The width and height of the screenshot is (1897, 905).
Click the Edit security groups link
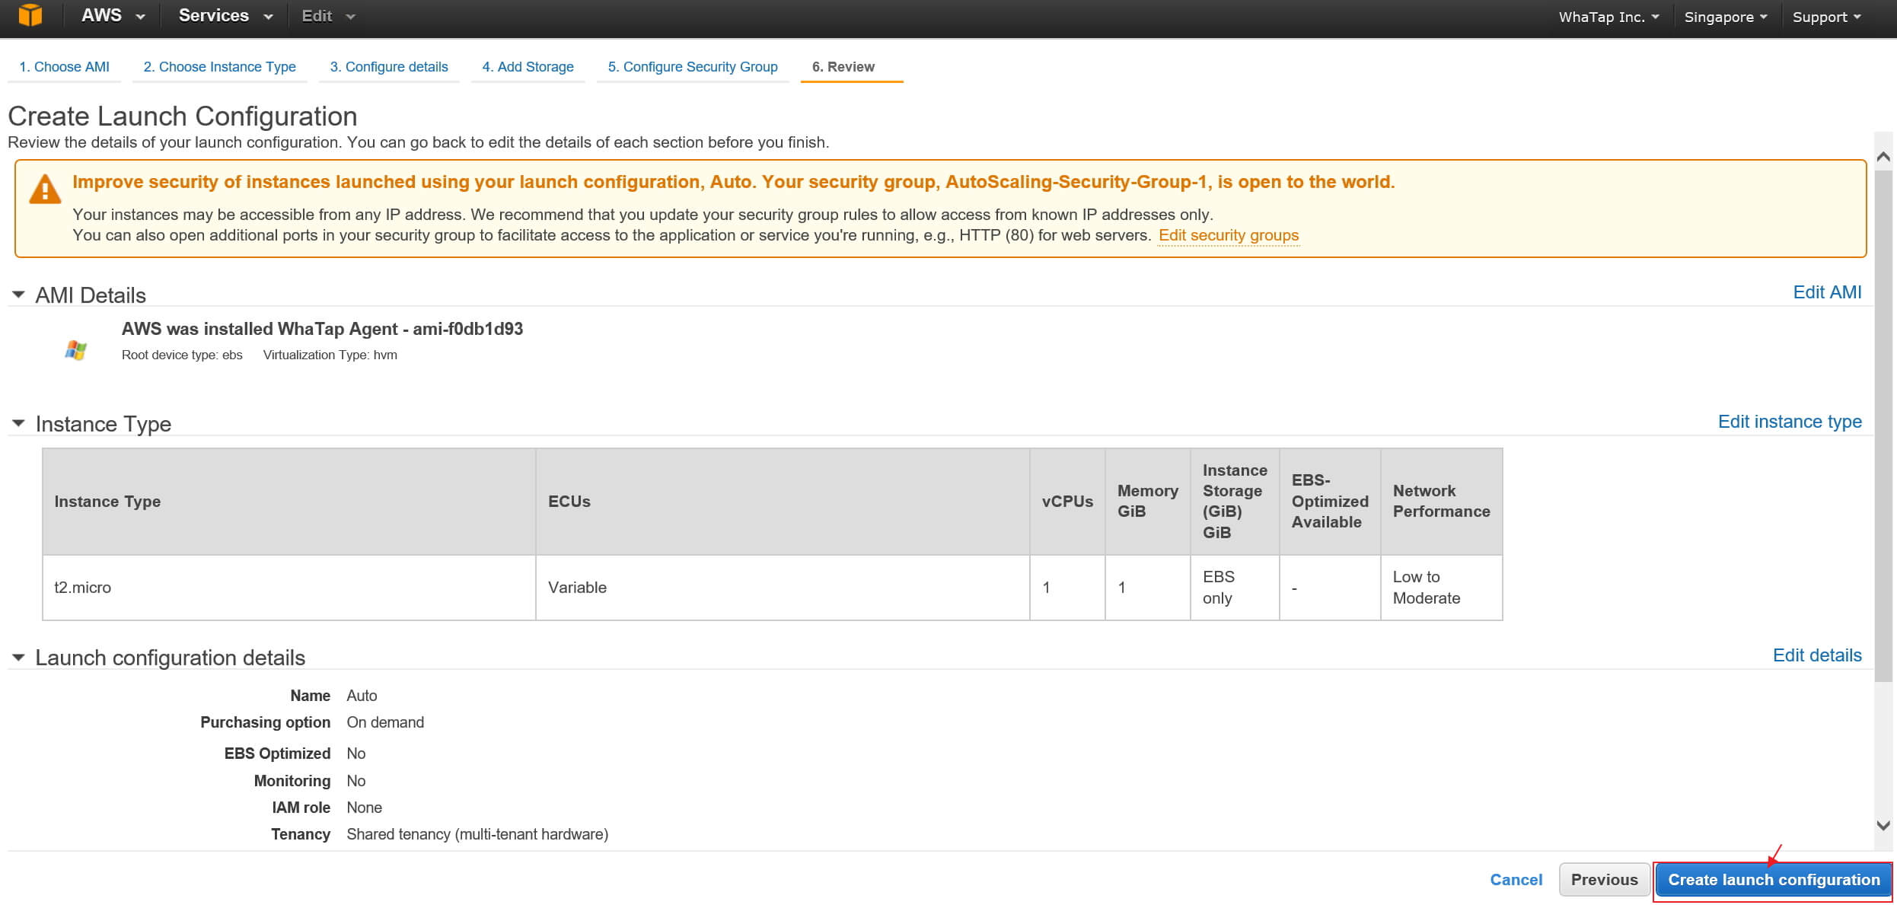pos(1228,235)
